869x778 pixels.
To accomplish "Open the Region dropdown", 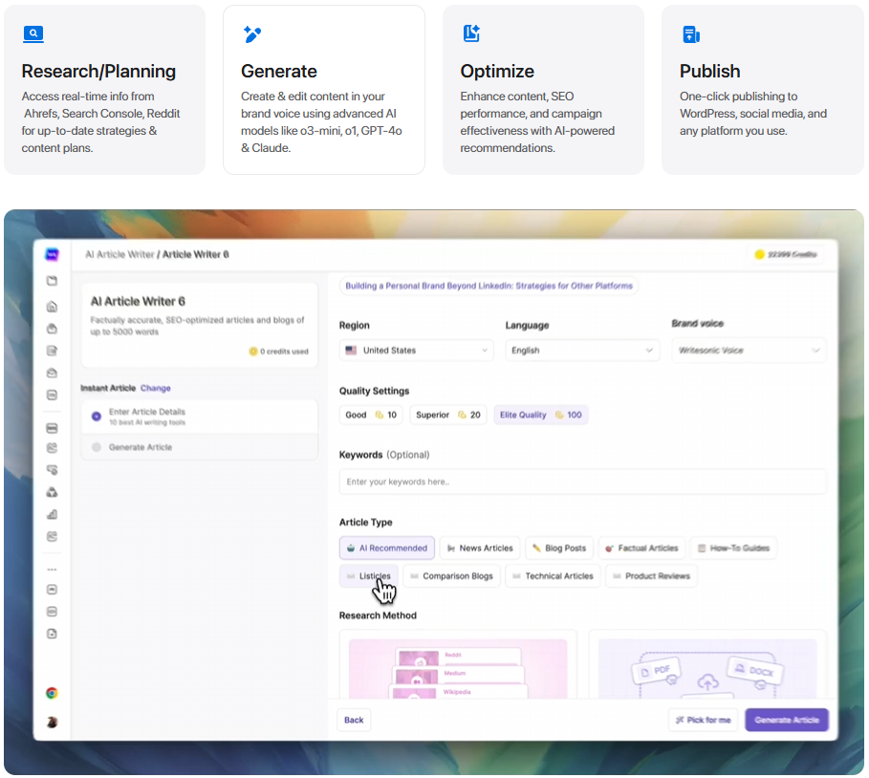I will 416,350.
